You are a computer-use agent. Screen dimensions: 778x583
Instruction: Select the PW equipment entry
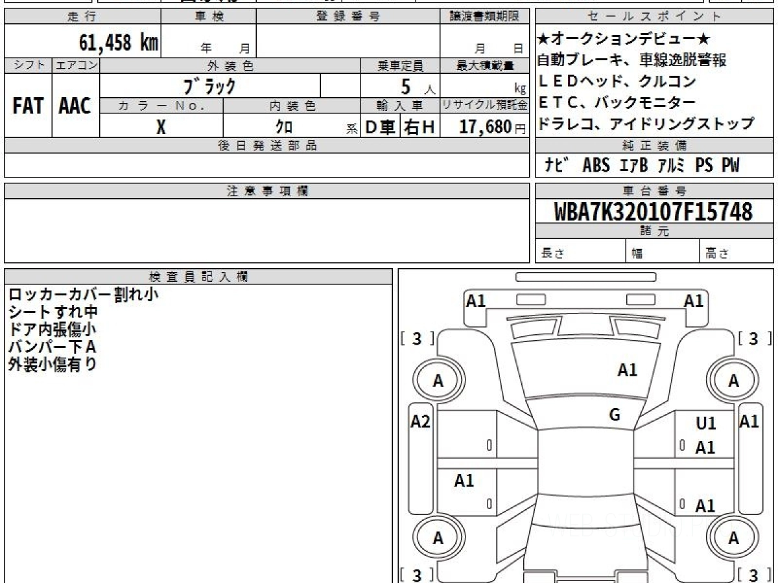(731, 166)
